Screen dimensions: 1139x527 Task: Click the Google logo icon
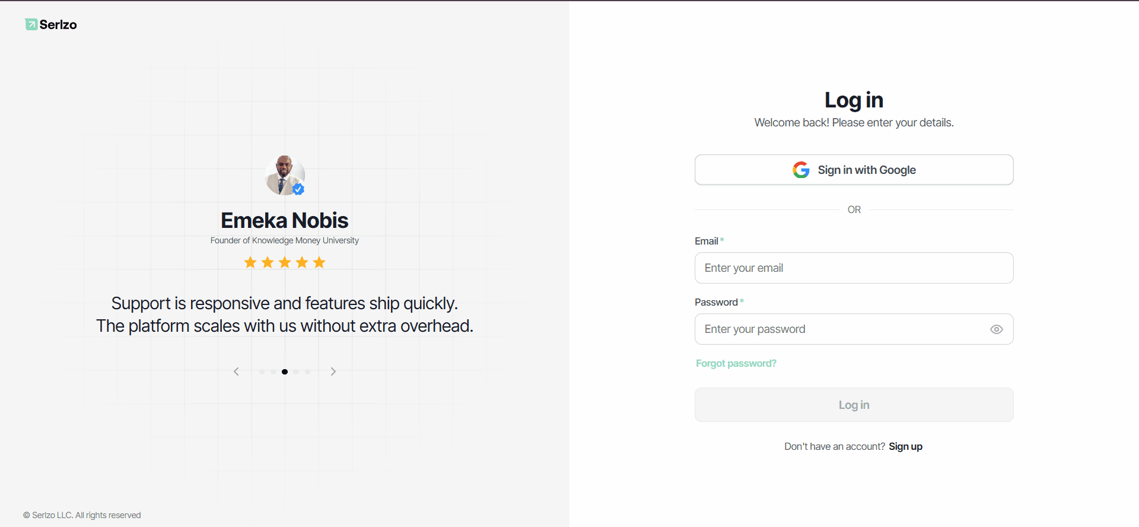801,170
